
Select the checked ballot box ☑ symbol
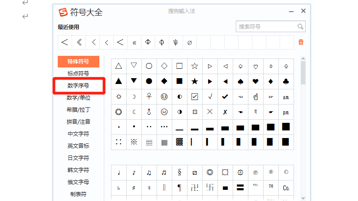pyautogui.click(x=195, y=96)
